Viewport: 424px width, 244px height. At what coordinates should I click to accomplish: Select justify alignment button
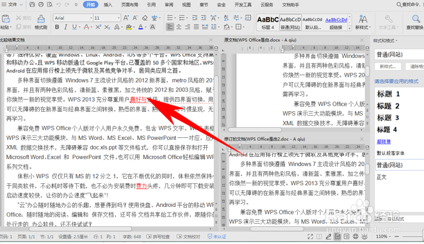click(197, 27)
